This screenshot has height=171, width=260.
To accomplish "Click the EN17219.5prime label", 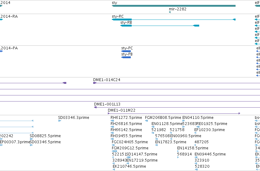I will coord(142,161).
